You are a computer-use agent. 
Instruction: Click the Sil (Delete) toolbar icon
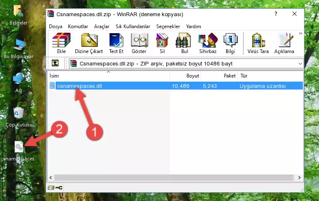coord(162,43)
